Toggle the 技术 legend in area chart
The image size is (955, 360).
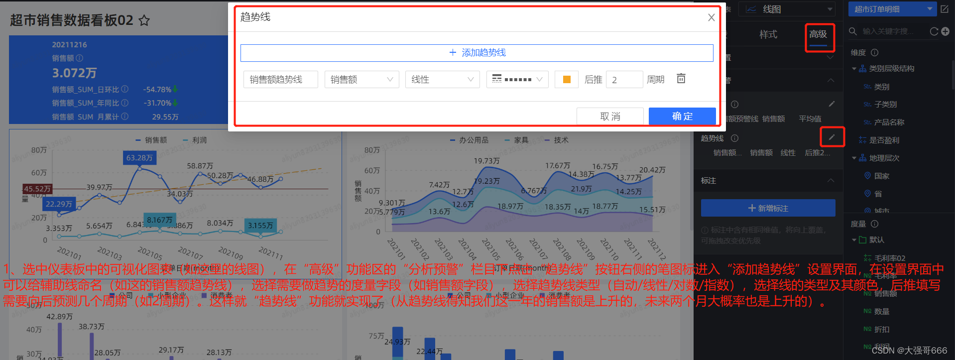pyautogui.click(x=557, y=140)
